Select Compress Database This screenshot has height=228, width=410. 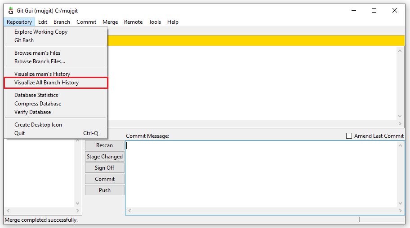coord(55,104)
